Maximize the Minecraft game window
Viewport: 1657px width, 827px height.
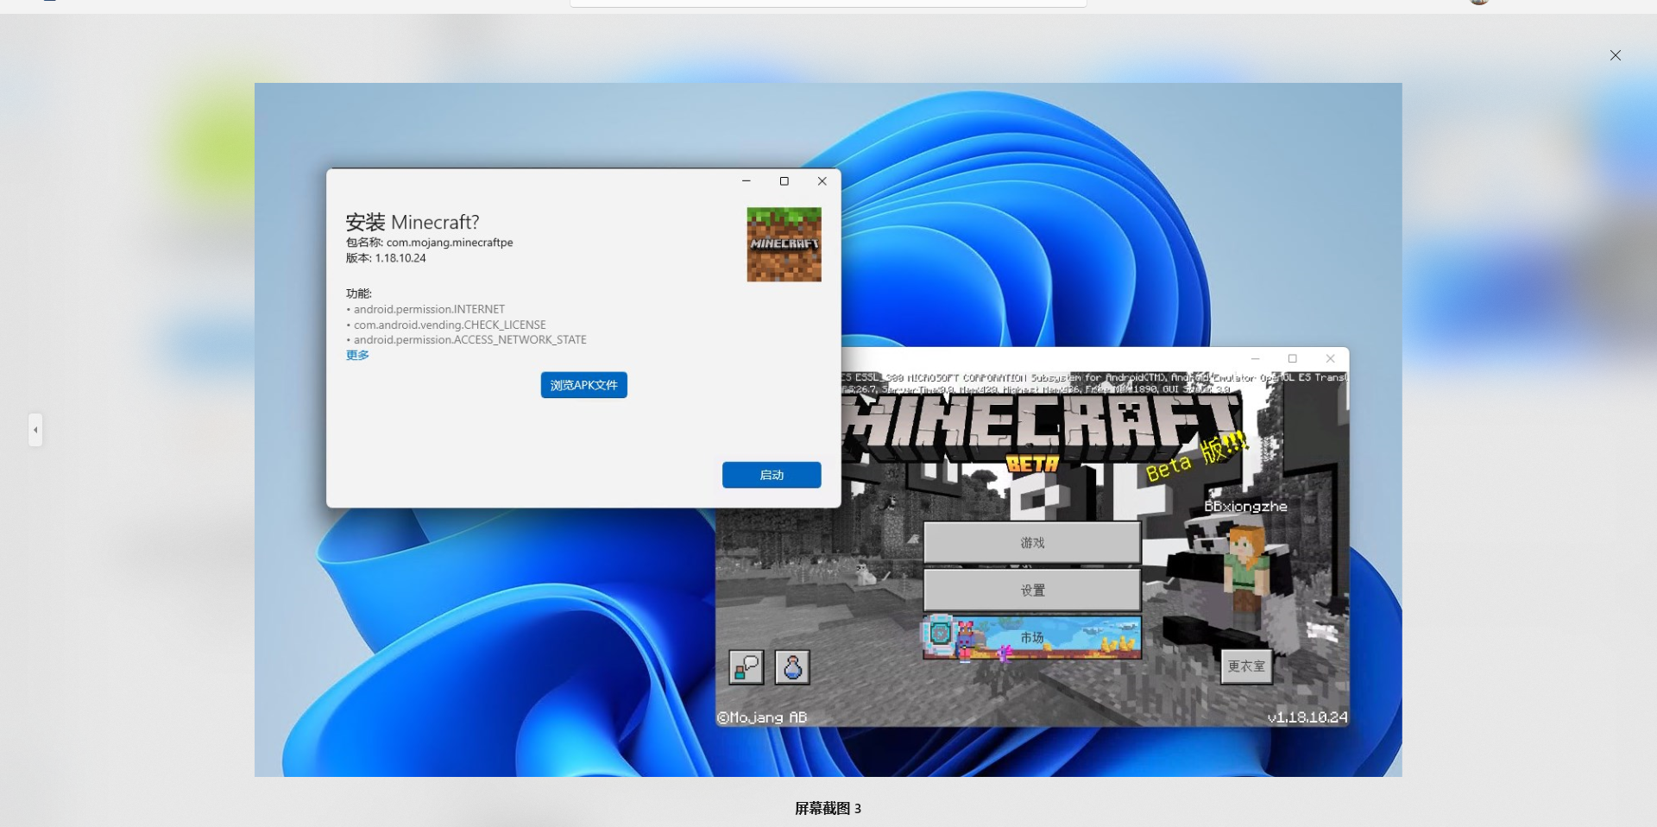coord(1293,359)
